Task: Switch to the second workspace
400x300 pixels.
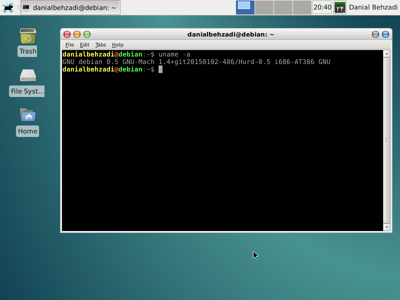Action: (264, 7)
